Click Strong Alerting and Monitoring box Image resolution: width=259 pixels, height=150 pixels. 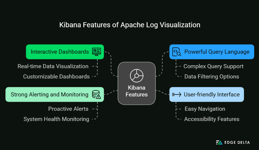55,95
